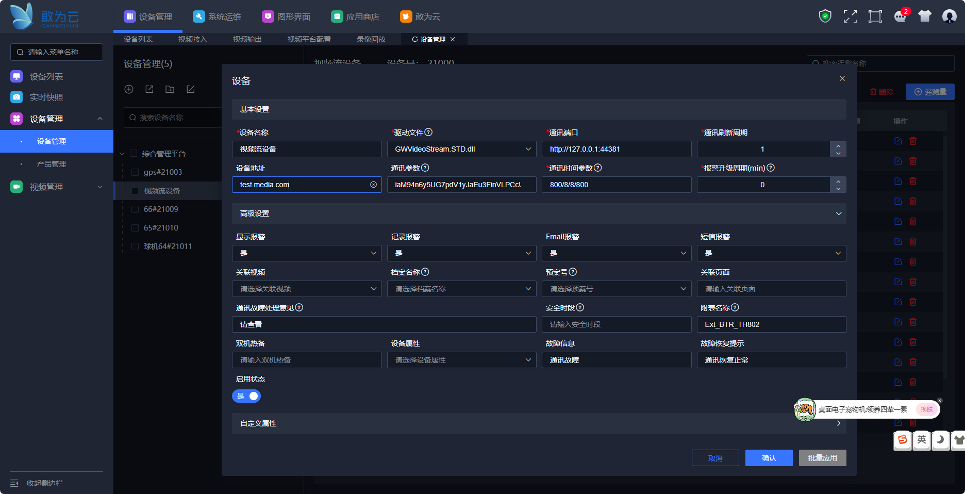This screenshot has height=494, width=965.
Task: Check the 66#21009 checkbox
Action: point(135,209)
